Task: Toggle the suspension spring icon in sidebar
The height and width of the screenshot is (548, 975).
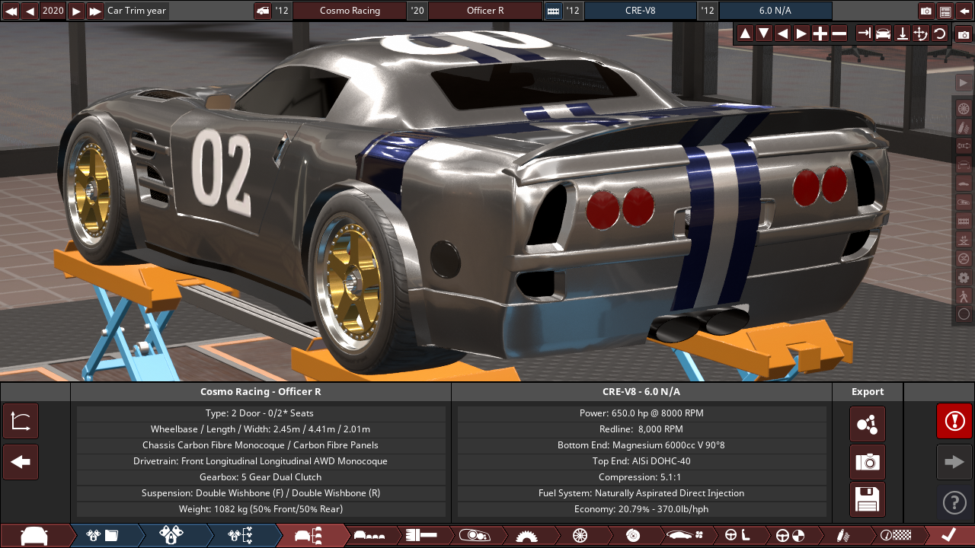Action: (x=964, y=127)
